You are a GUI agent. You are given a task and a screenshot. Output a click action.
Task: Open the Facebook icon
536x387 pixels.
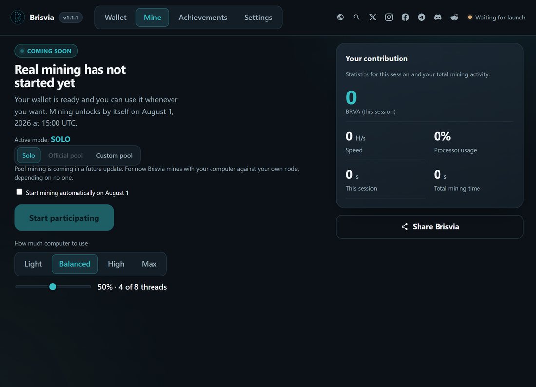[405, 18]
